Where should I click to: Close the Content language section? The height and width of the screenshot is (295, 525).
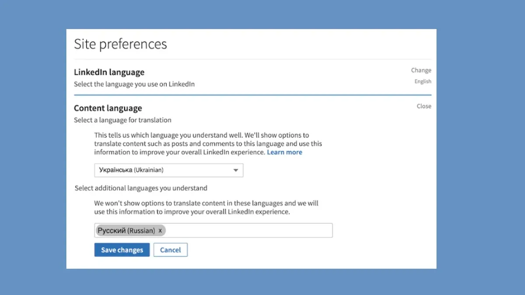(424, 106)
